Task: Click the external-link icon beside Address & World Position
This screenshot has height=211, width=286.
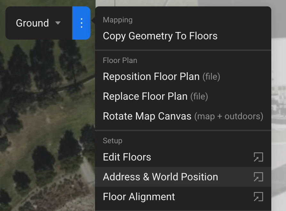Action: point(258,177)
